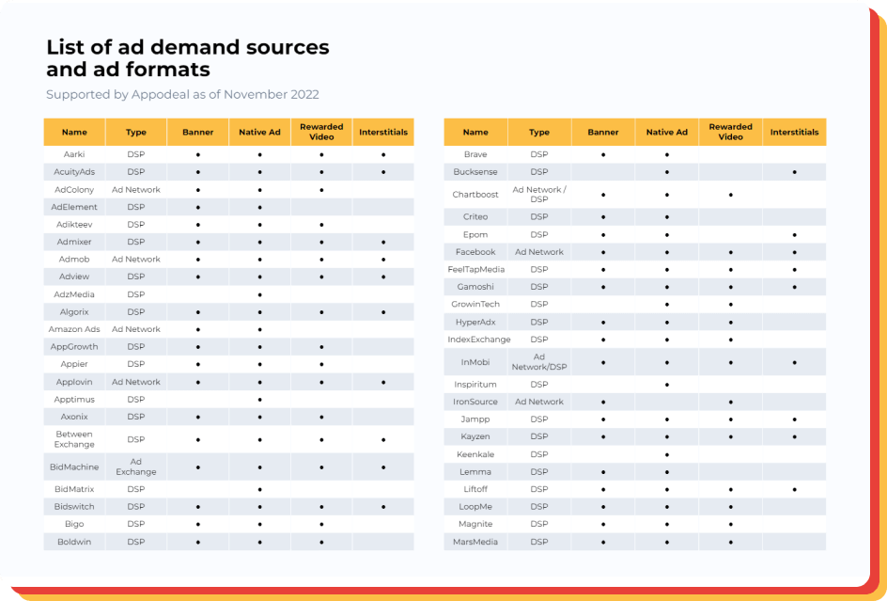Click the MarsMedia name cell
This screenshot has width=887, height=601.
[x=475, y=542]
